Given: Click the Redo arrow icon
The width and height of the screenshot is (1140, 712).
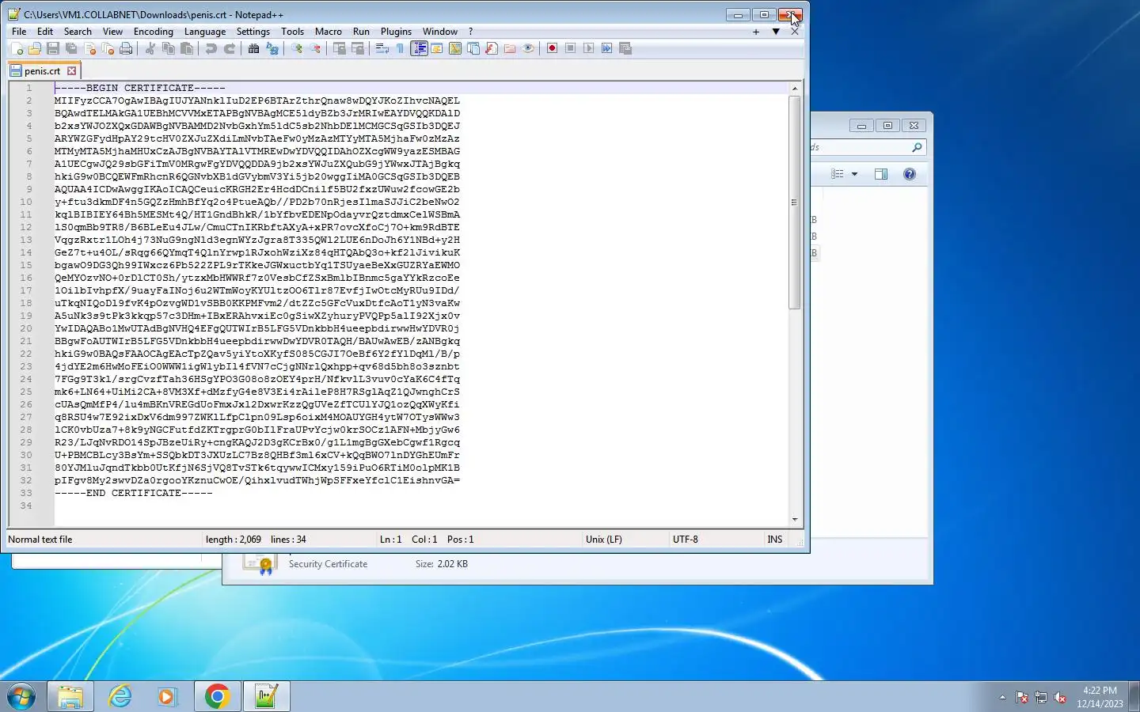Looking at the screenshot, I should (230, 48).
